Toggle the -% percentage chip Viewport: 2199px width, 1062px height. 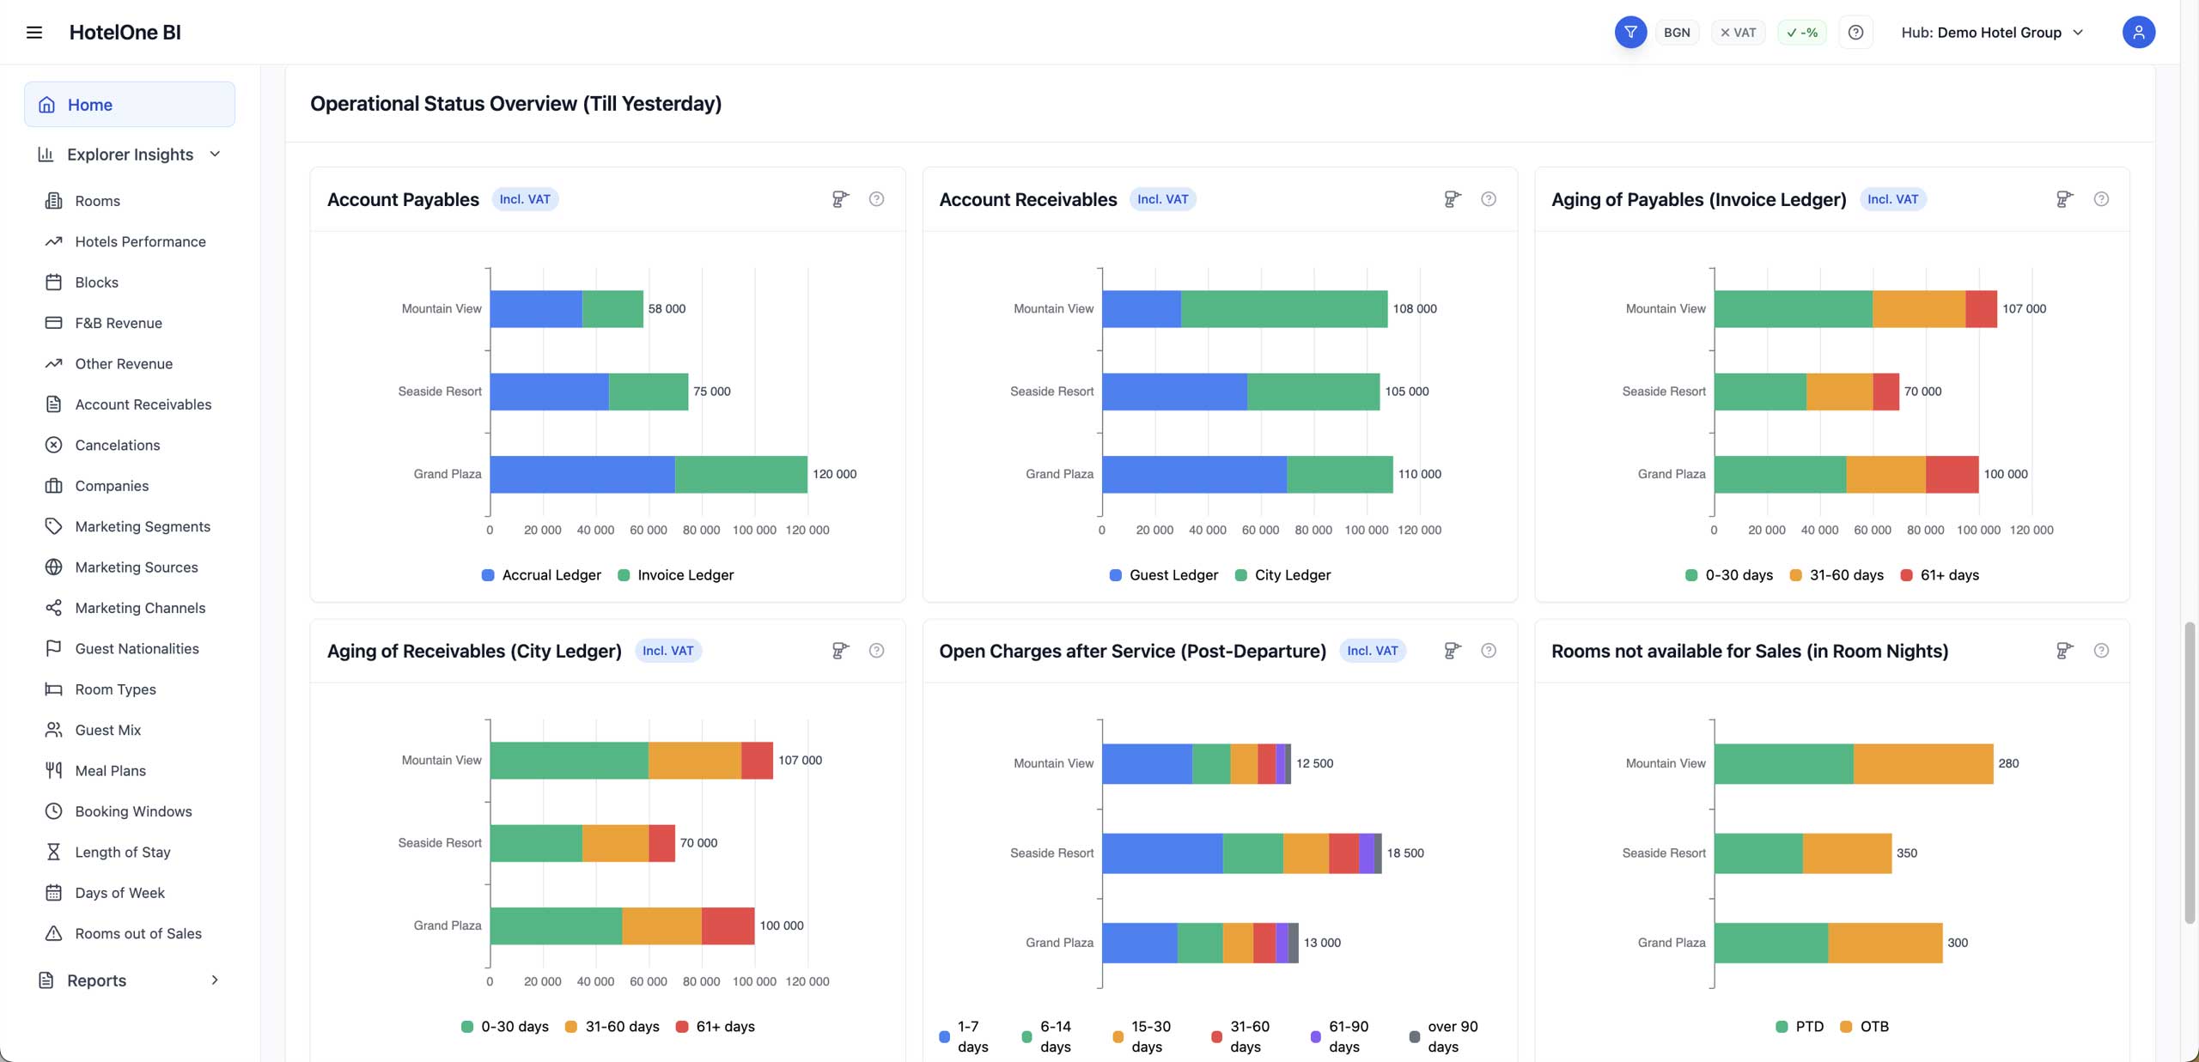point(1801,33)
